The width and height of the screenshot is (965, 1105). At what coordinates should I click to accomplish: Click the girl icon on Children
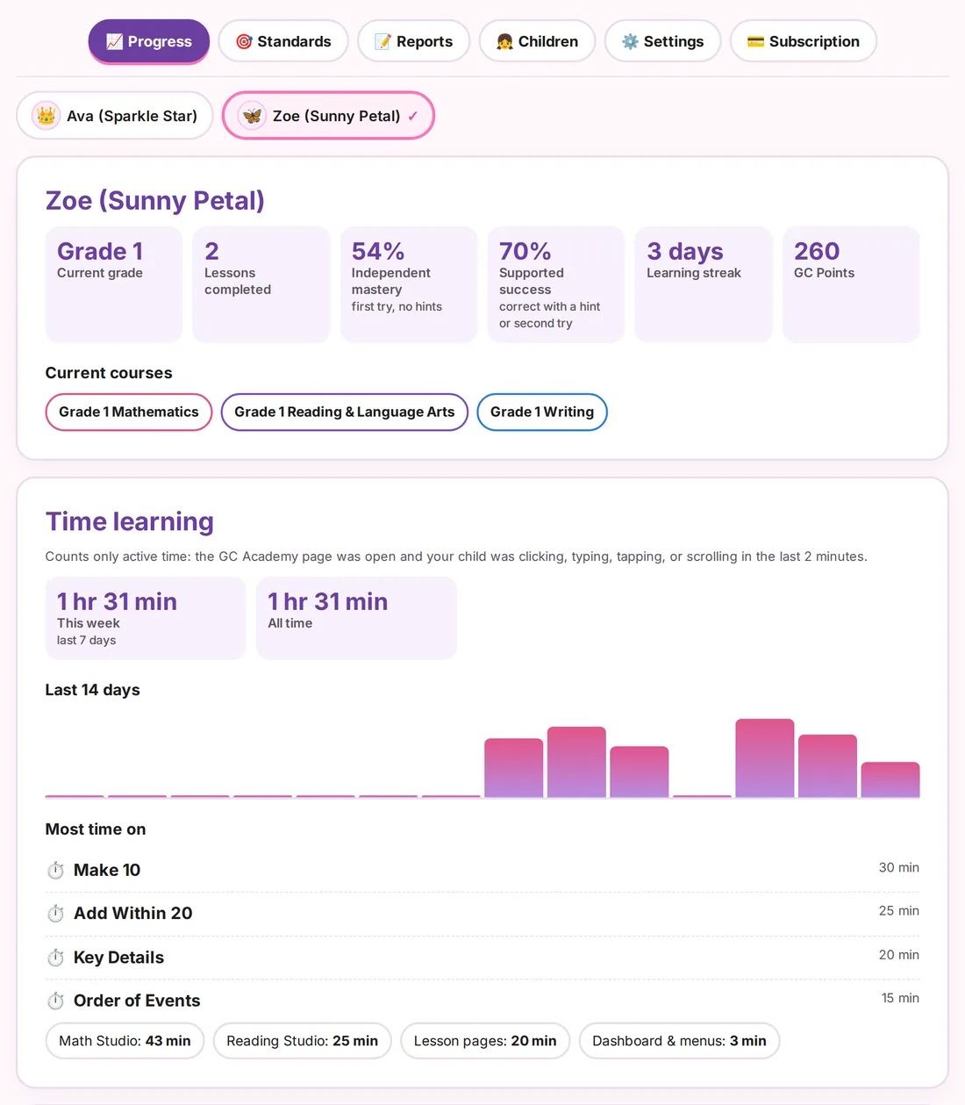click(504, 41)
